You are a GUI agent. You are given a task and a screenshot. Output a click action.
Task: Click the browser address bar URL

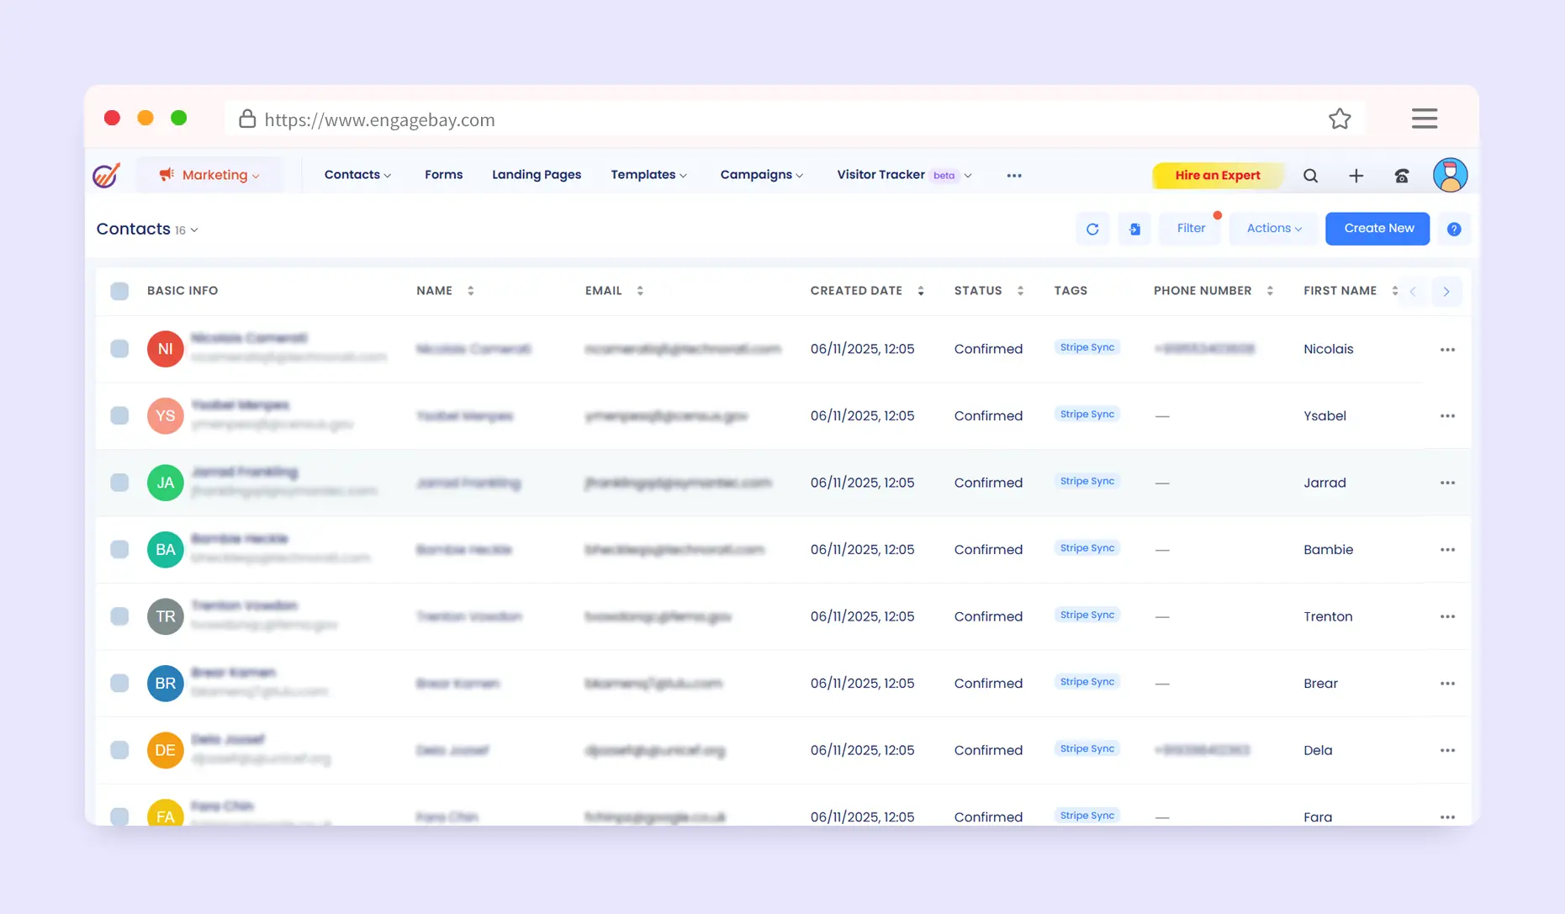point(379,119)
